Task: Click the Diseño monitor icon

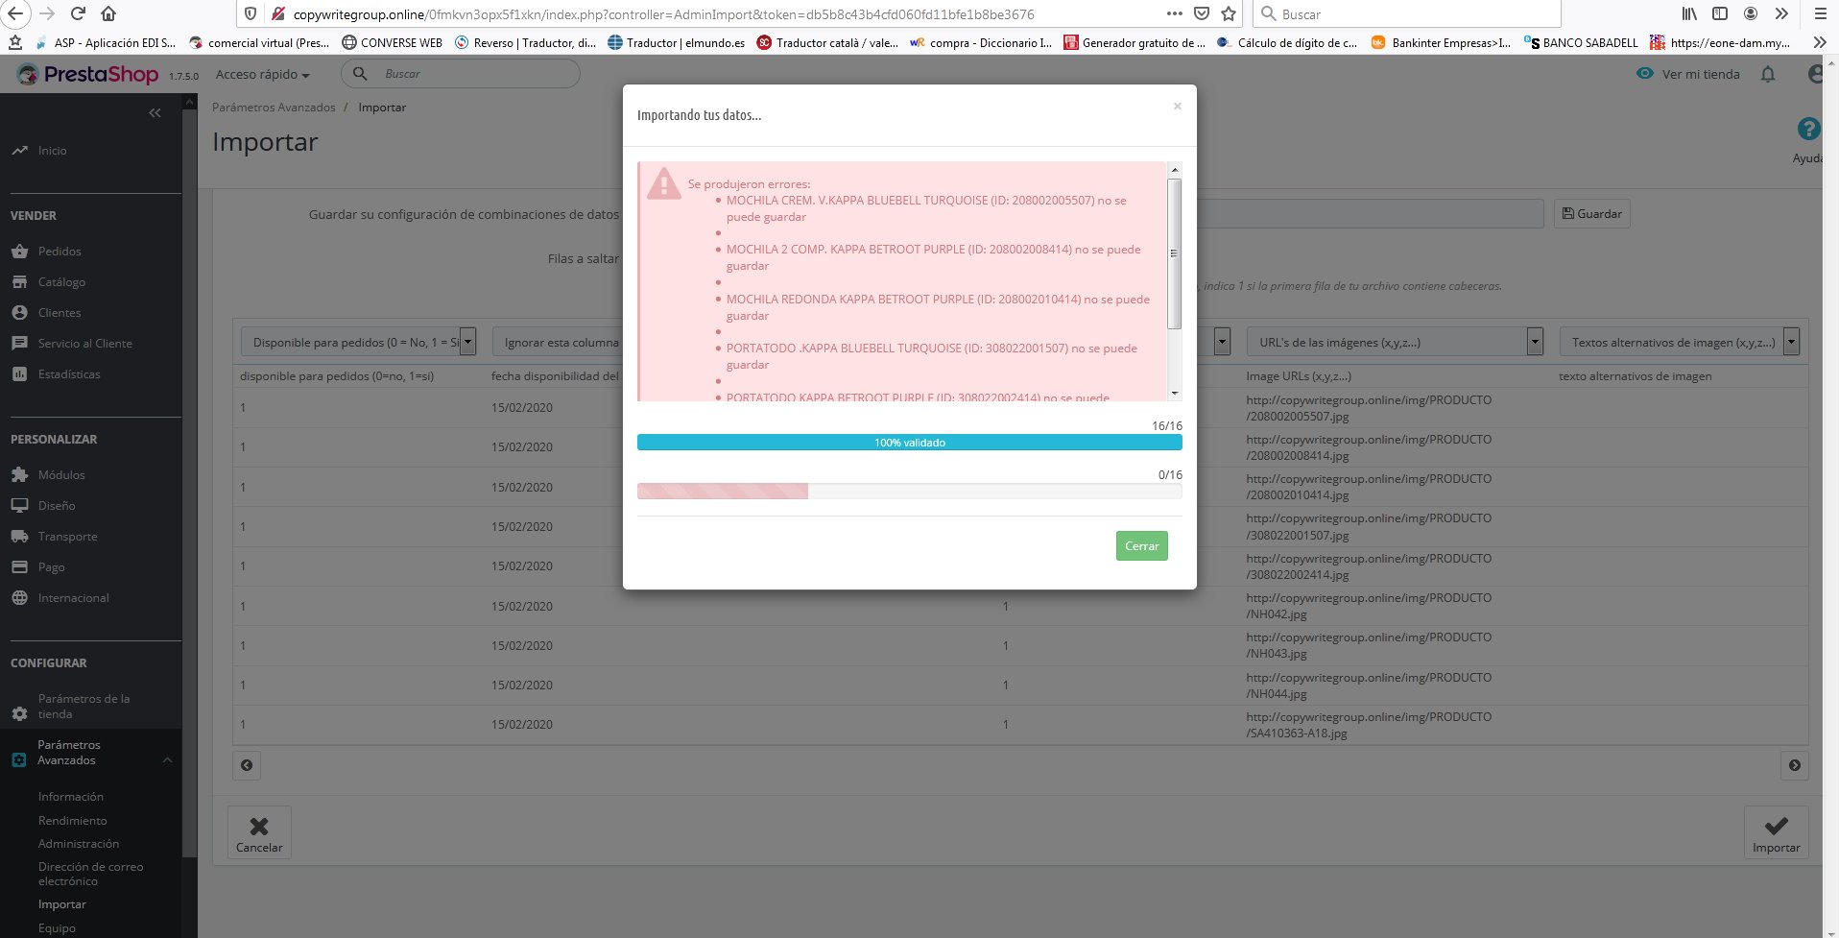Action: click(19, 506)
